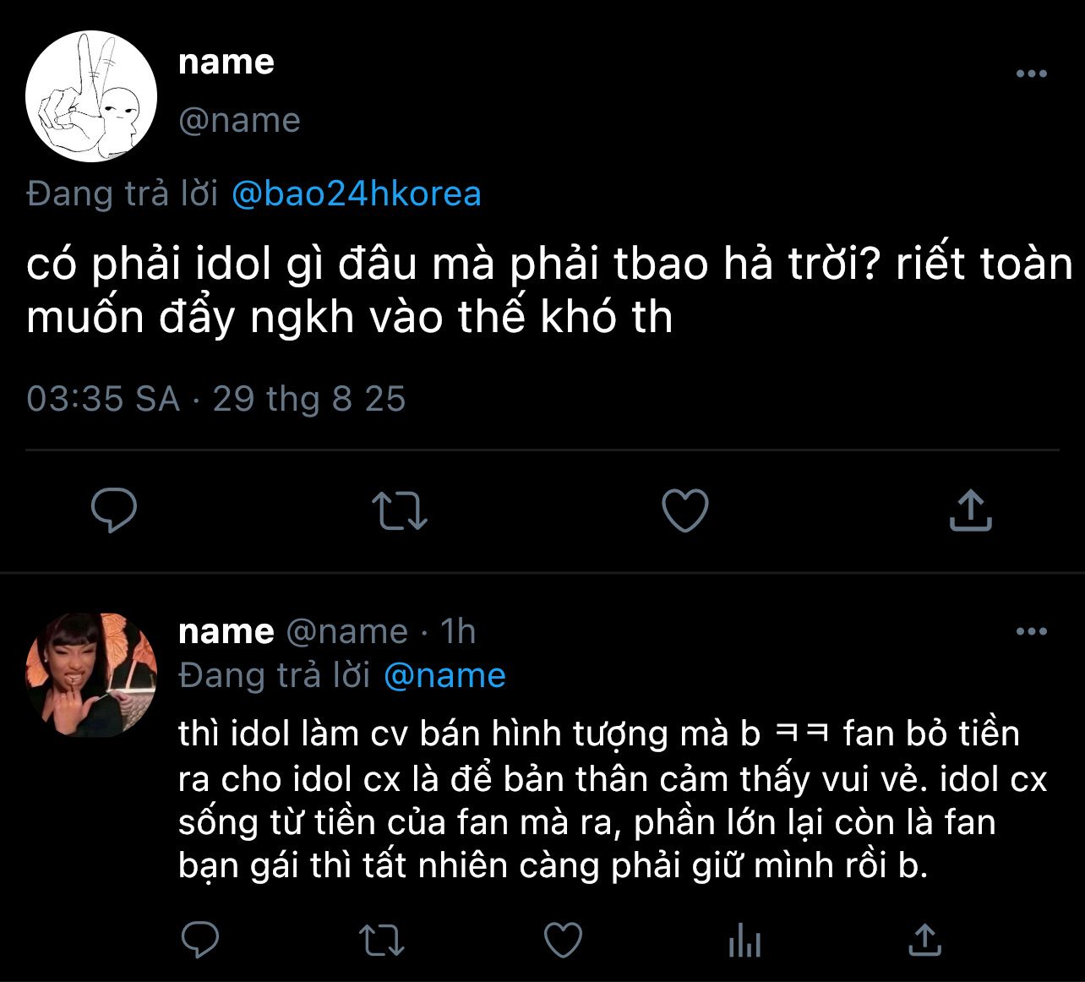Open more options on main tweet
1085x982 pixels.
[x=1032, y=74]
